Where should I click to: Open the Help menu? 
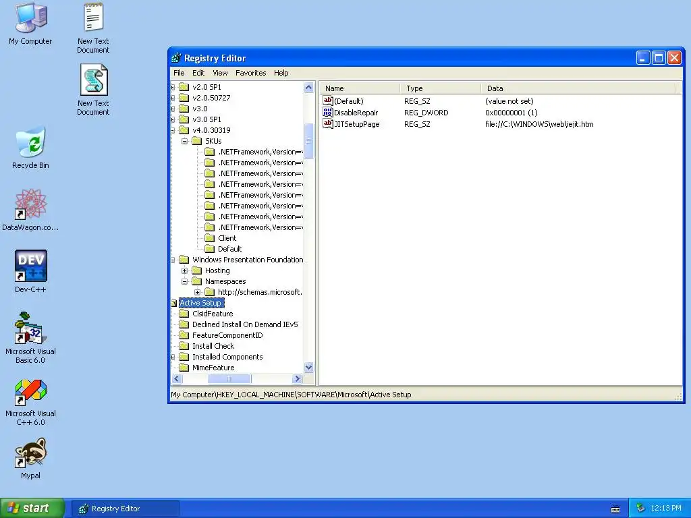[281, 73]
